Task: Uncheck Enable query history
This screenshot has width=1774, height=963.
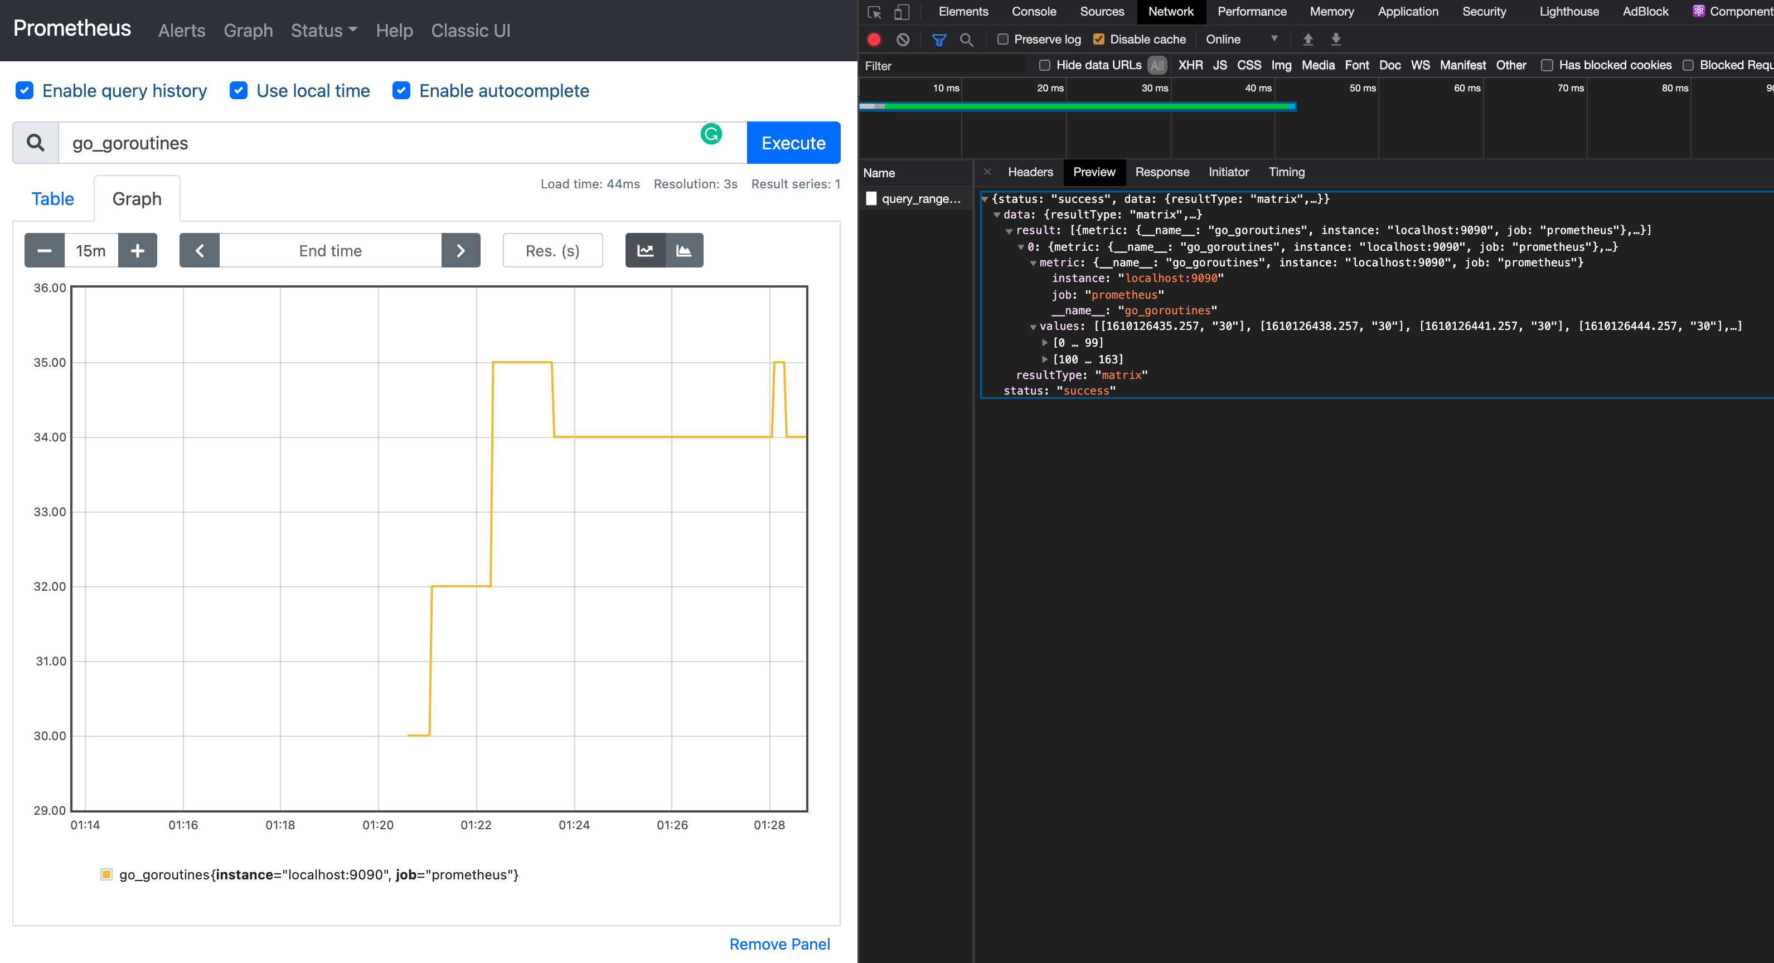Action: click(24, 90)
